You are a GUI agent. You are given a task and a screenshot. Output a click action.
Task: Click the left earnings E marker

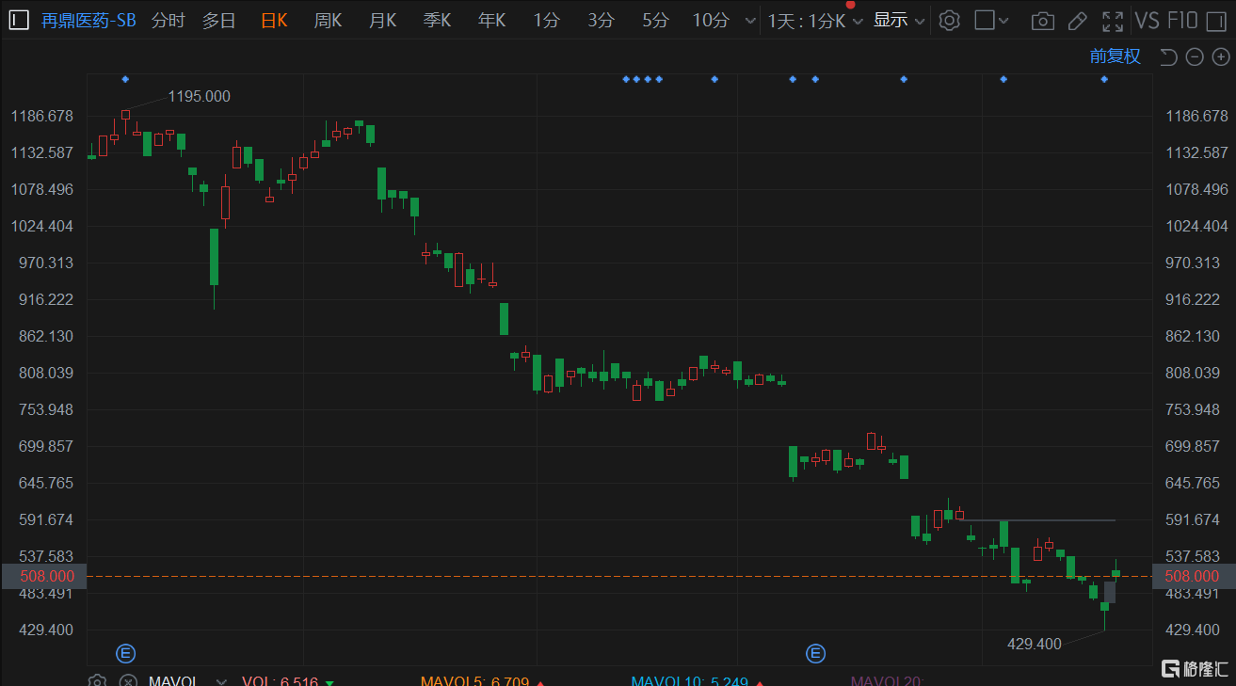click(x=125, y=653)
